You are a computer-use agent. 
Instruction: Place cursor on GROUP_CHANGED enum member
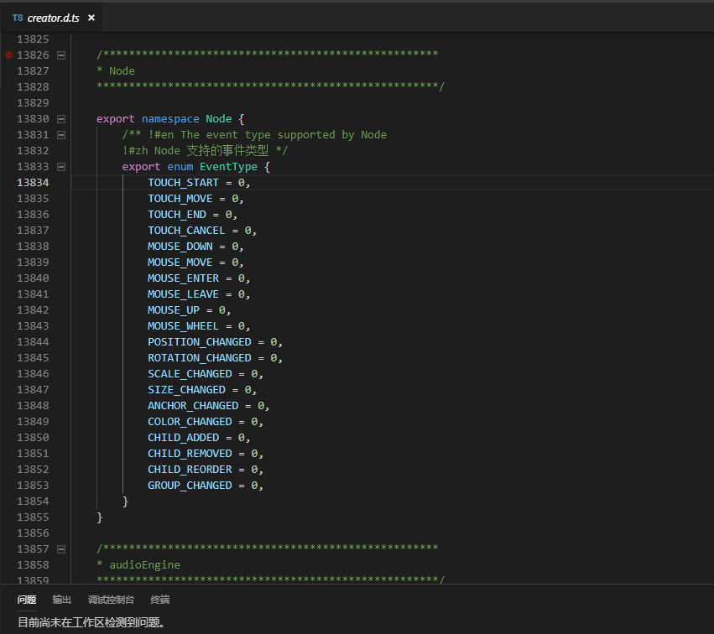click(x=190, y=486)
